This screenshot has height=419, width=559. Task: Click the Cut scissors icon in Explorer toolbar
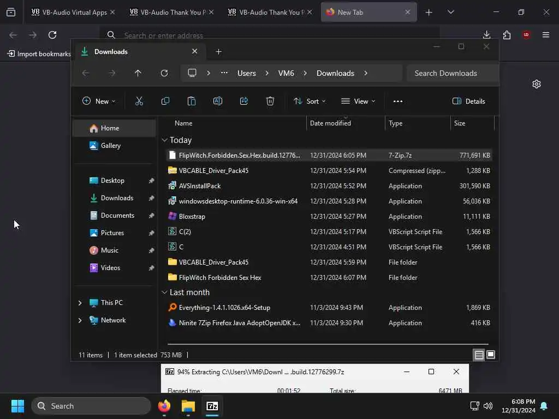(x=139, y=101)
